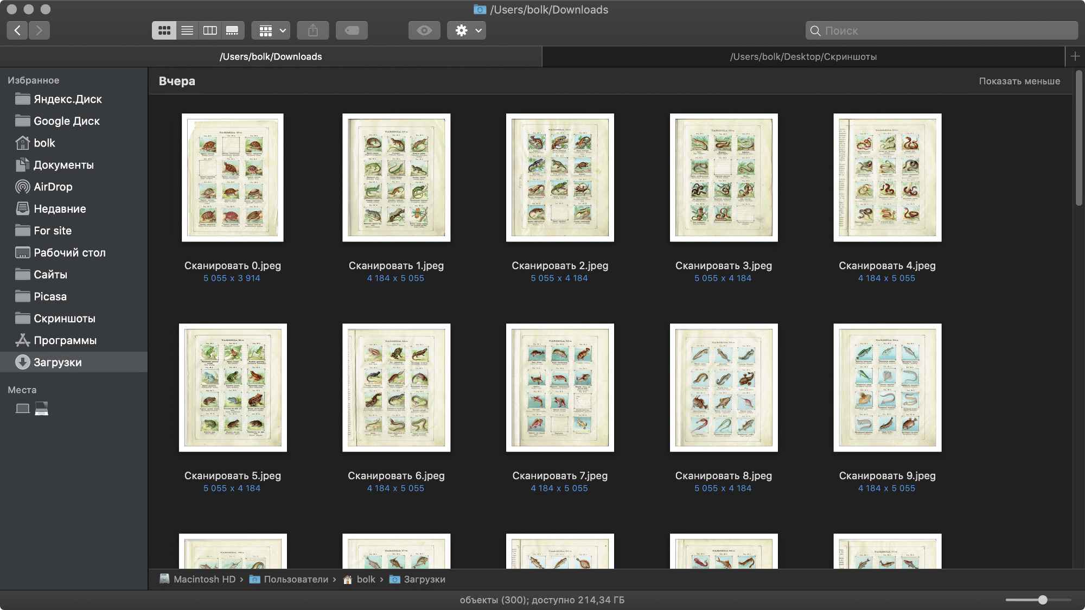Click the Поиск search field
Viewport: 1085px width, 610px height.
(x=942, y=30)
